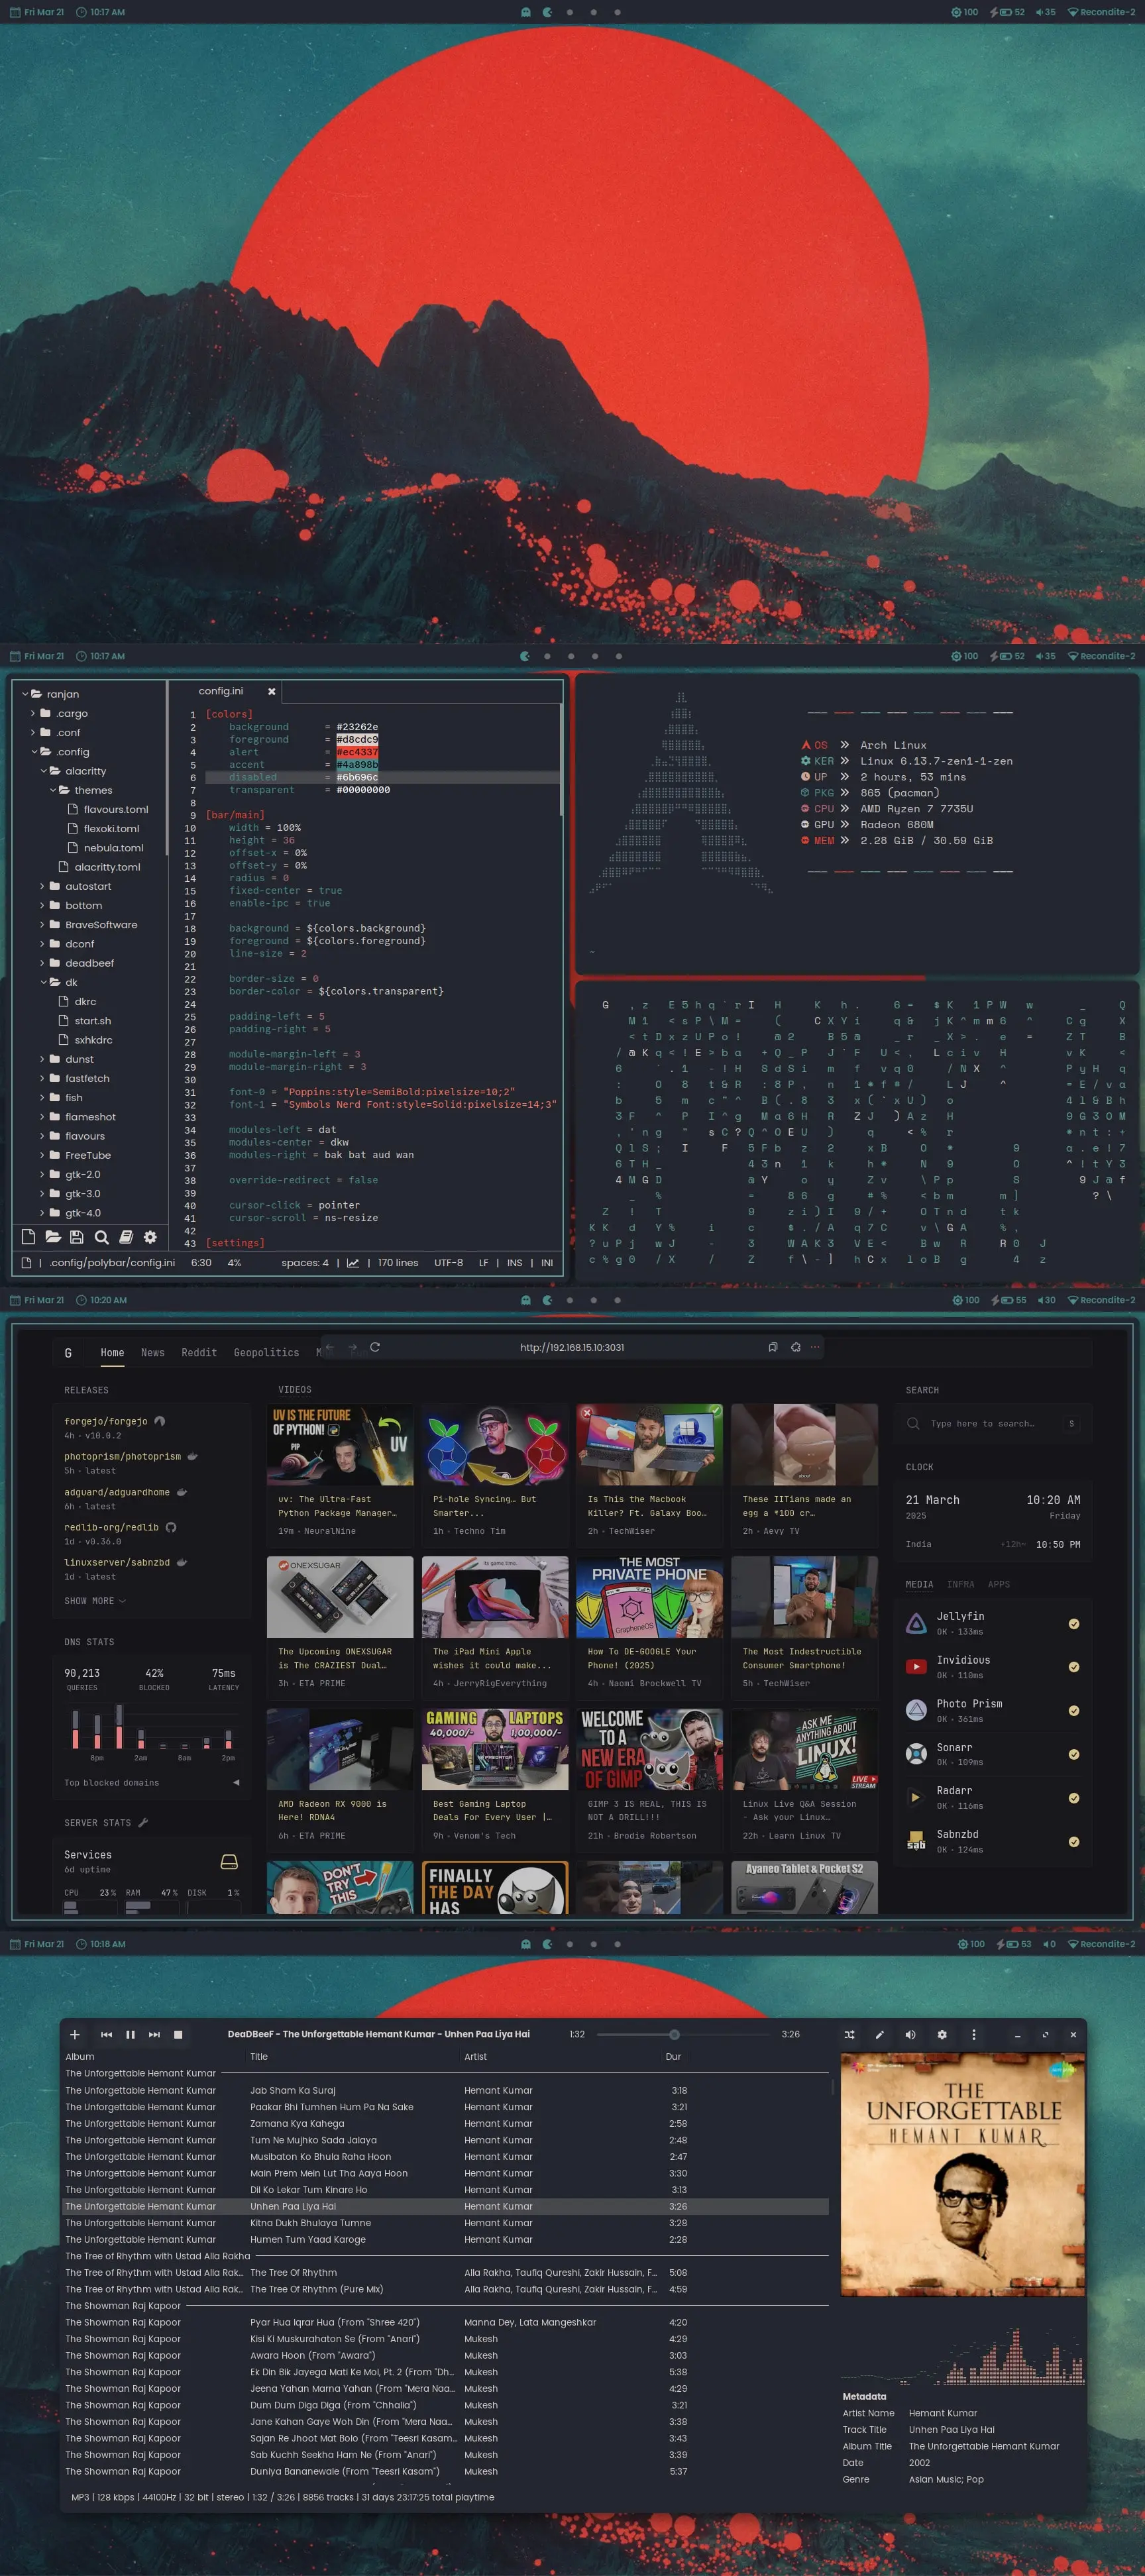This screenshot has width=1145, height=2576.
Task: Open the Geopolitics tab in dashboard
Action: pos(266,1352)
